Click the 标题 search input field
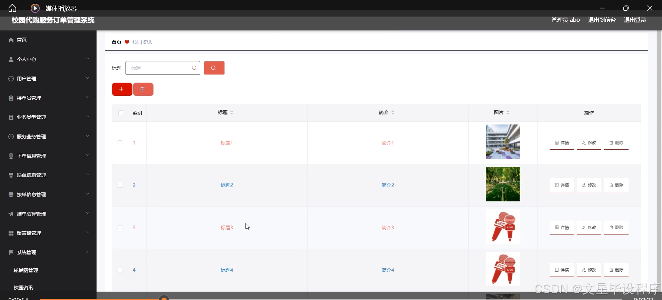 163,68
